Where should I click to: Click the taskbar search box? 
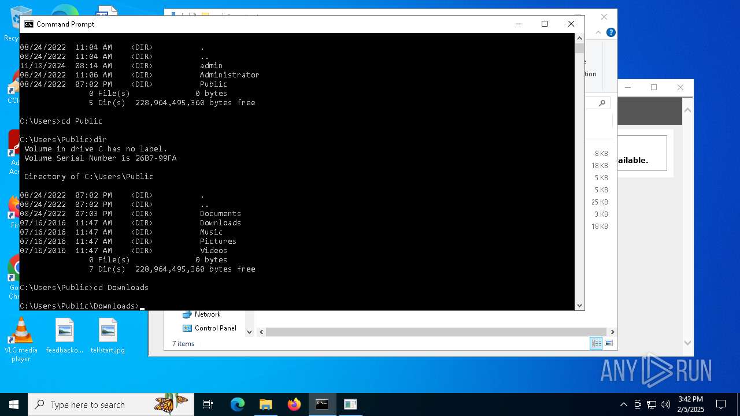111,404
